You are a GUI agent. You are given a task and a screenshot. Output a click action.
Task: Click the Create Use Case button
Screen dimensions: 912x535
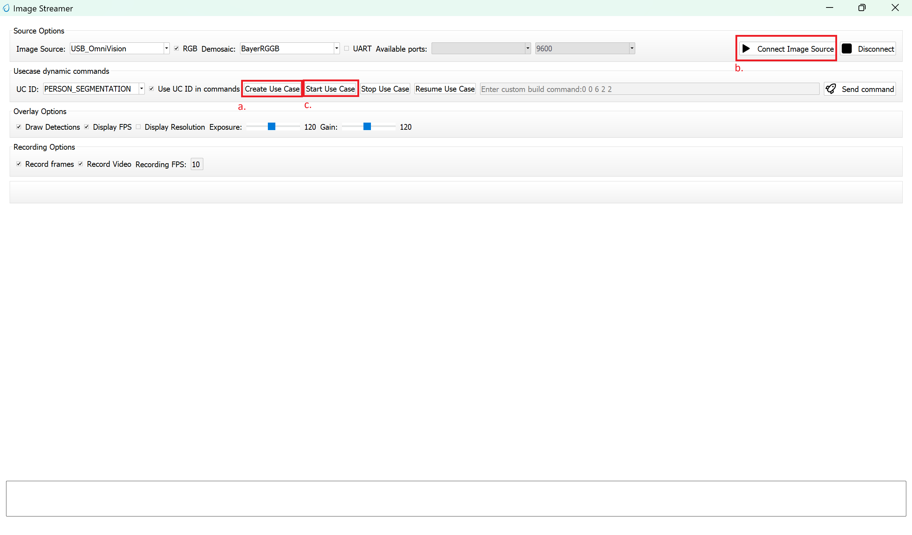pos(272,89)
